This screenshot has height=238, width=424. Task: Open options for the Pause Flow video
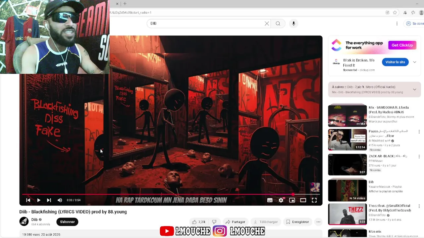pos(419,132)
